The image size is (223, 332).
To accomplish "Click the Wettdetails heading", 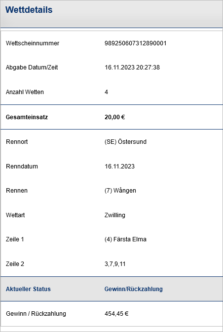I will tap(29, 10).
